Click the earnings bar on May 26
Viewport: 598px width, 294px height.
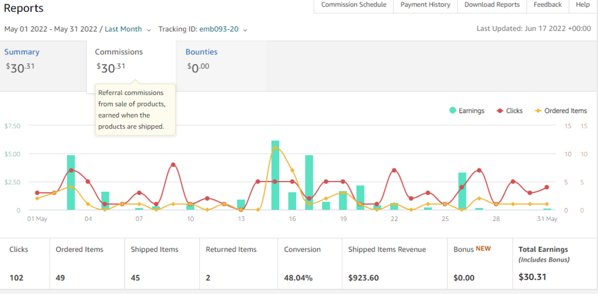point(462,191)
